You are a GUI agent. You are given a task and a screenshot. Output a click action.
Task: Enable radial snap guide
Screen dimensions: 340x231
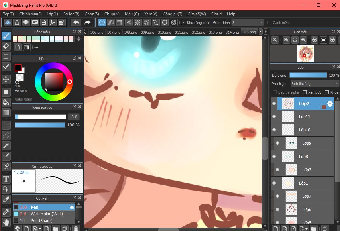138,22
